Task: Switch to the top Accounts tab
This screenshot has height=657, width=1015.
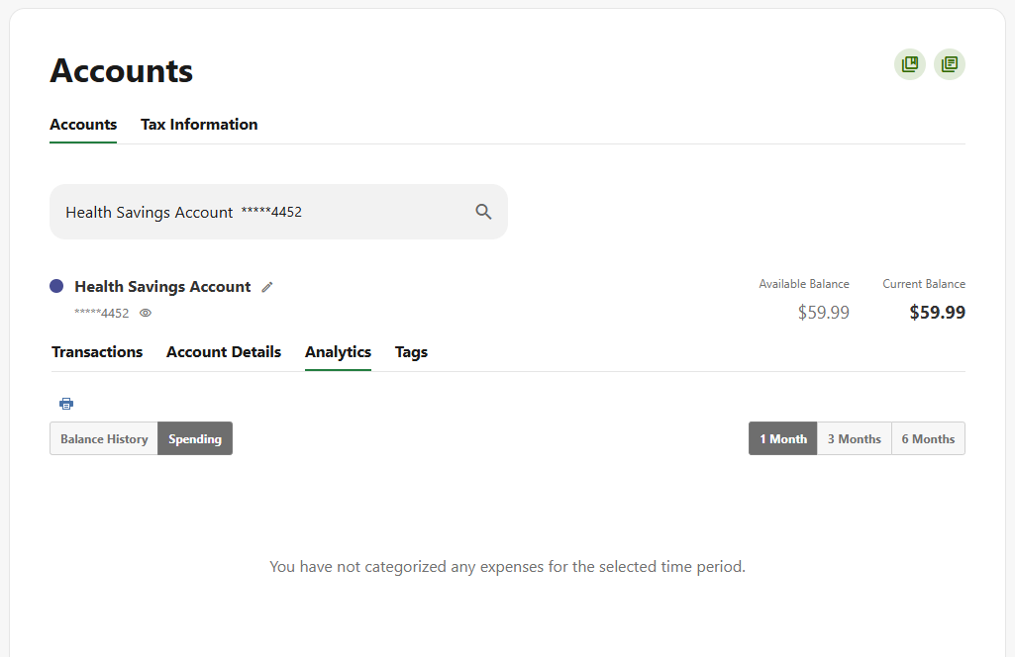Action: [x=83, y=124]
